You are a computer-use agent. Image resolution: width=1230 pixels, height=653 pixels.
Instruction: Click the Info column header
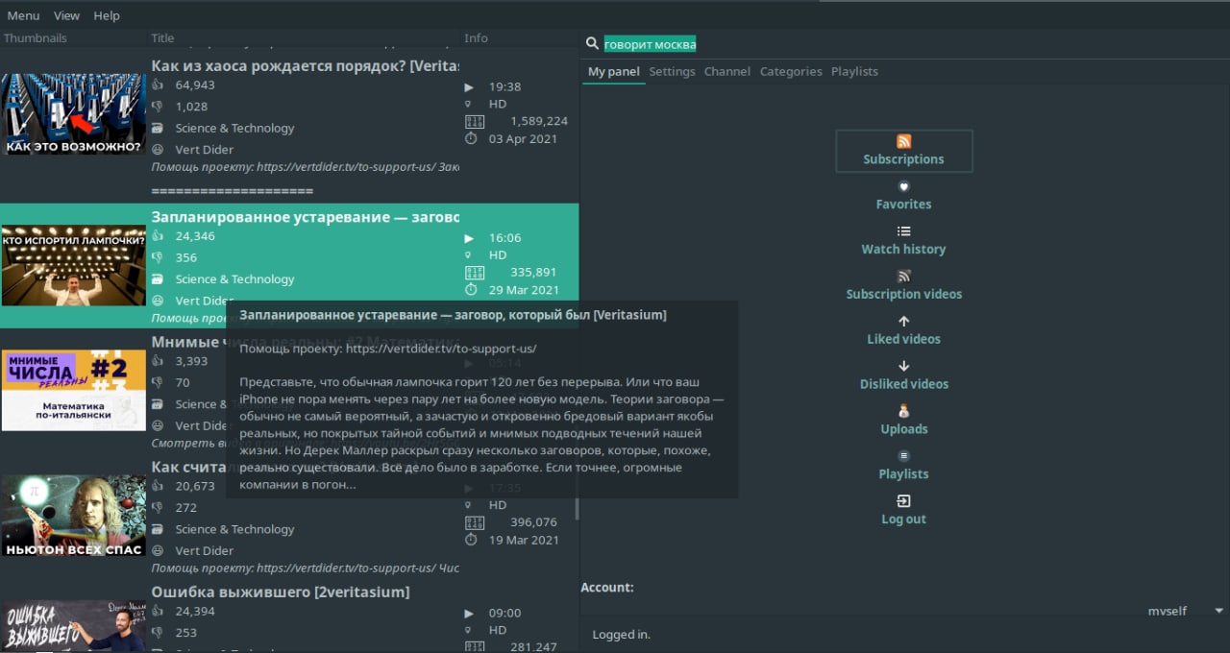pos(477,38)
